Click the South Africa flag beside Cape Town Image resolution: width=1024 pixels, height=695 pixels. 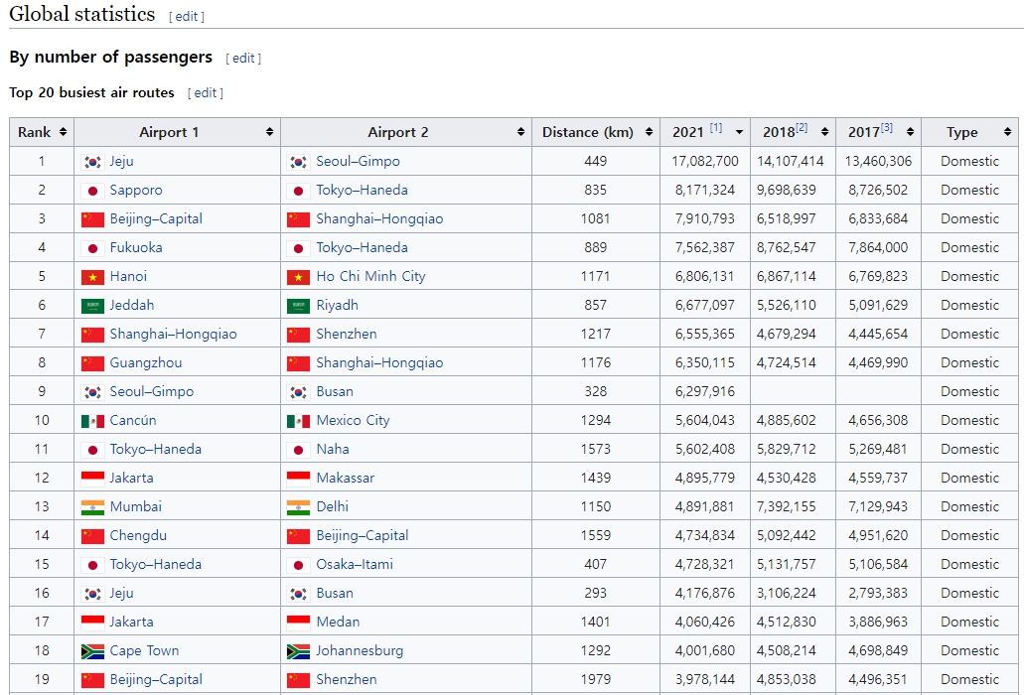point(92,651)
